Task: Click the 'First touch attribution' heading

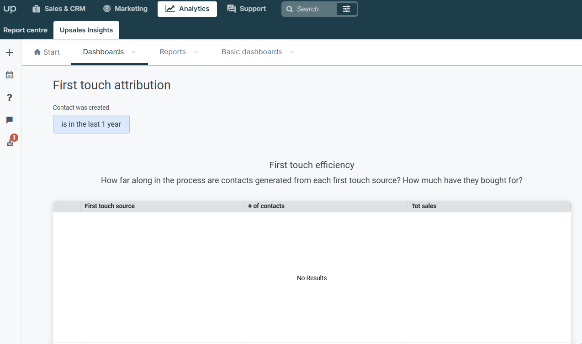Action: pyautogui.click(x=112, y=85)
